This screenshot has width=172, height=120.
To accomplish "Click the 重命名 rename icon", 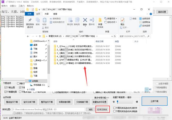I will (92, 20).
